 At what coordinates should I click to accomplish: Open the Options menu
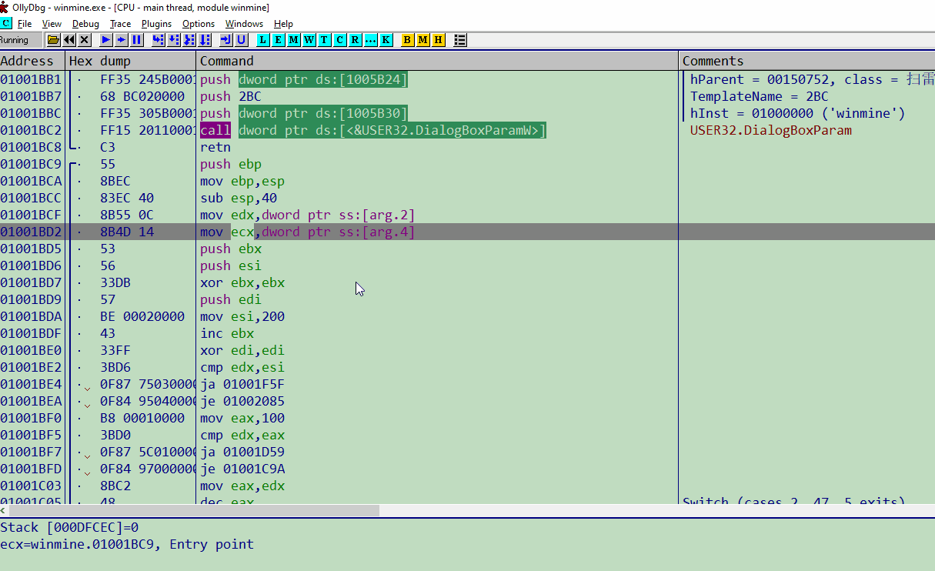[x=199, y=24]
